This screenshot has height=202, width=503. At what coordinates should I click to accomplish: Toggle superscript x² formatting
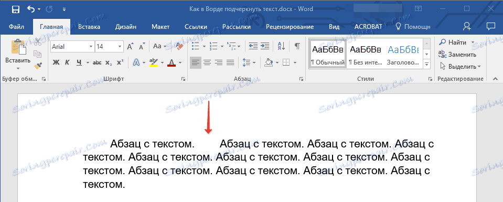[120, 62]
